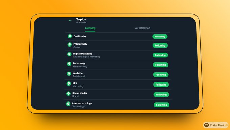
Task: Open the SEO topic title
Action: click(x=75, y=83)
